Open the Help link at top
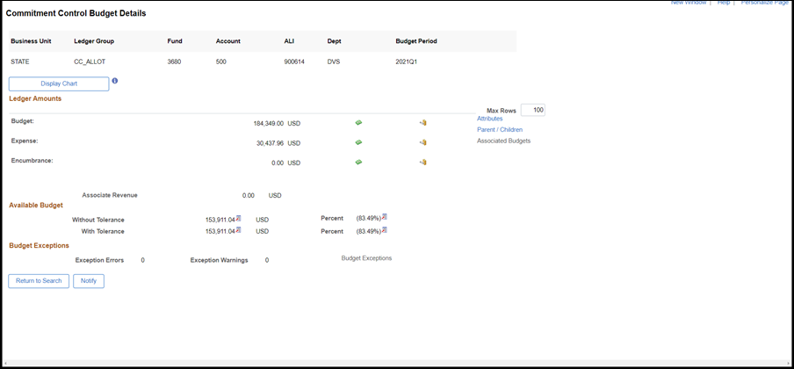The height and width of the screenshot is (369, 794). 724,3
